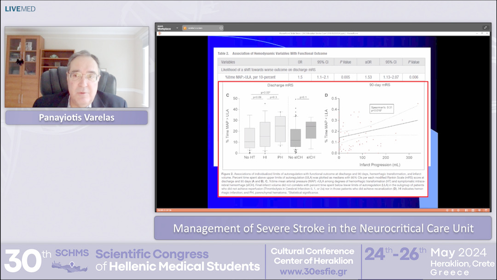Open the See All Slides grid icon
This screenshot has height=280, width=497.
click(x=473, y=210)
